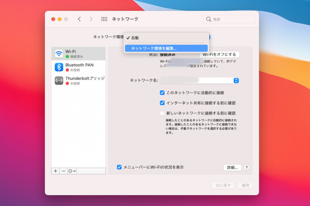The width and height of the screenshot is (310, 206).
Task: Open the service action menu with ellipsis icon
Action: click(x=72, y=171)
